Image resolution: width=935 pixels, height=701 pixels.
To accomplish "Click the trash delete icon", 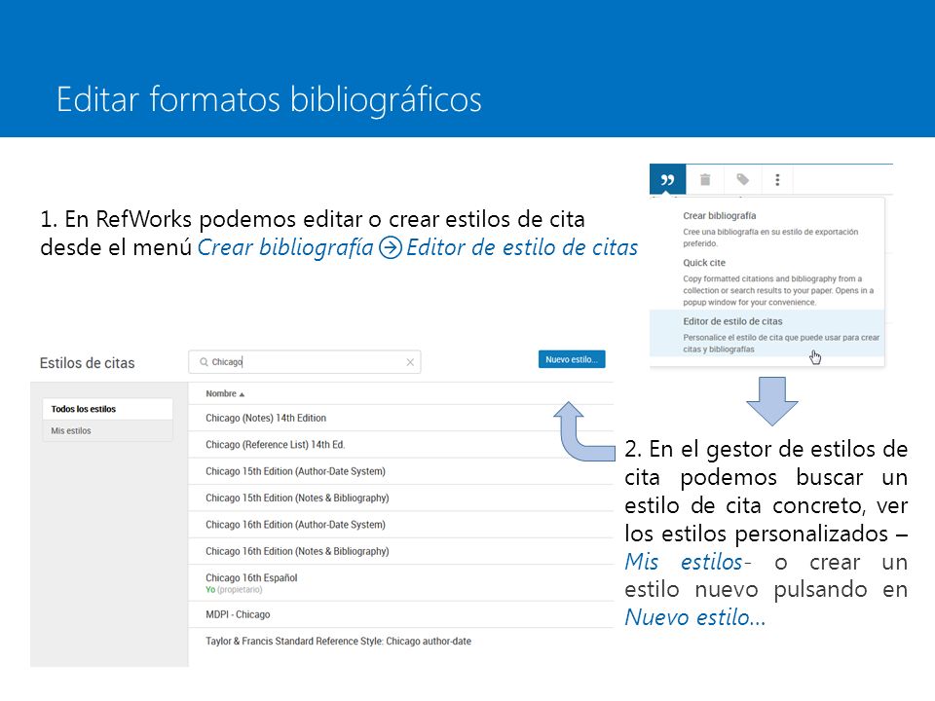I will pos(705,179).
